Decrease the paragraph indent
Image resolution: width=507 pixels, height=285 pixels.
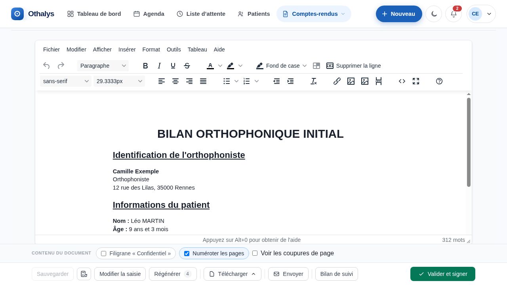click(276, 81)
